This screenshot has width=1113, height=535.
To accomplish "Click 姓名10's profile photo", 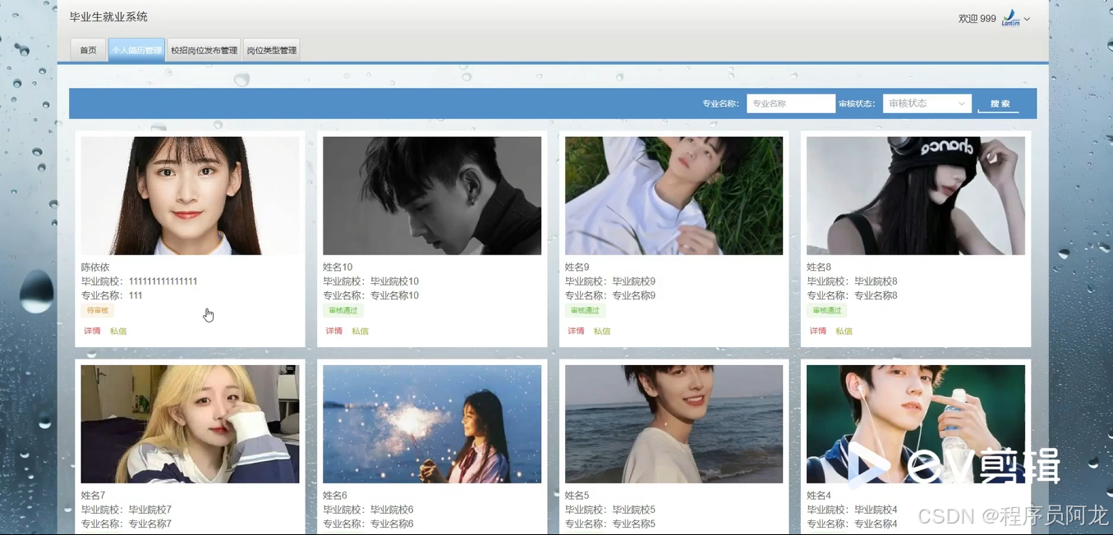I will coord(432,196).
